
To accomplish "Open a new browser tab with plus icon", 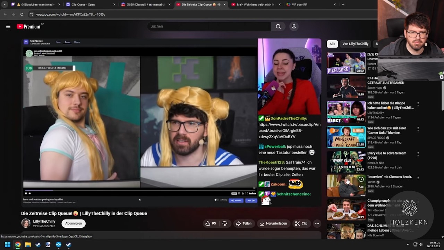I will tap(343, 5).
